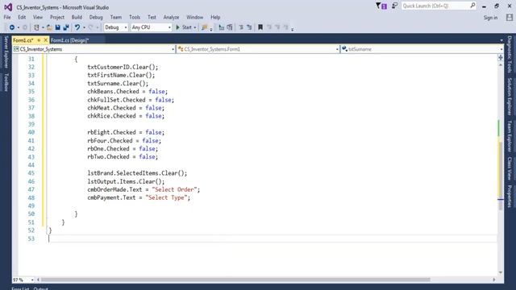This screenshot has width=516, height=290.
Task: Click the Comment Out Selection icon
Action: [x=221, y=27]
